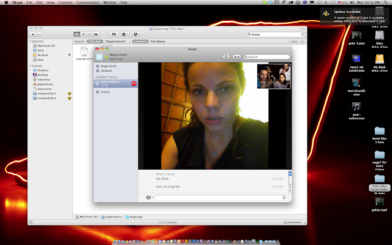Click the self-view video thumbnail in call

[x=274, y=76]
